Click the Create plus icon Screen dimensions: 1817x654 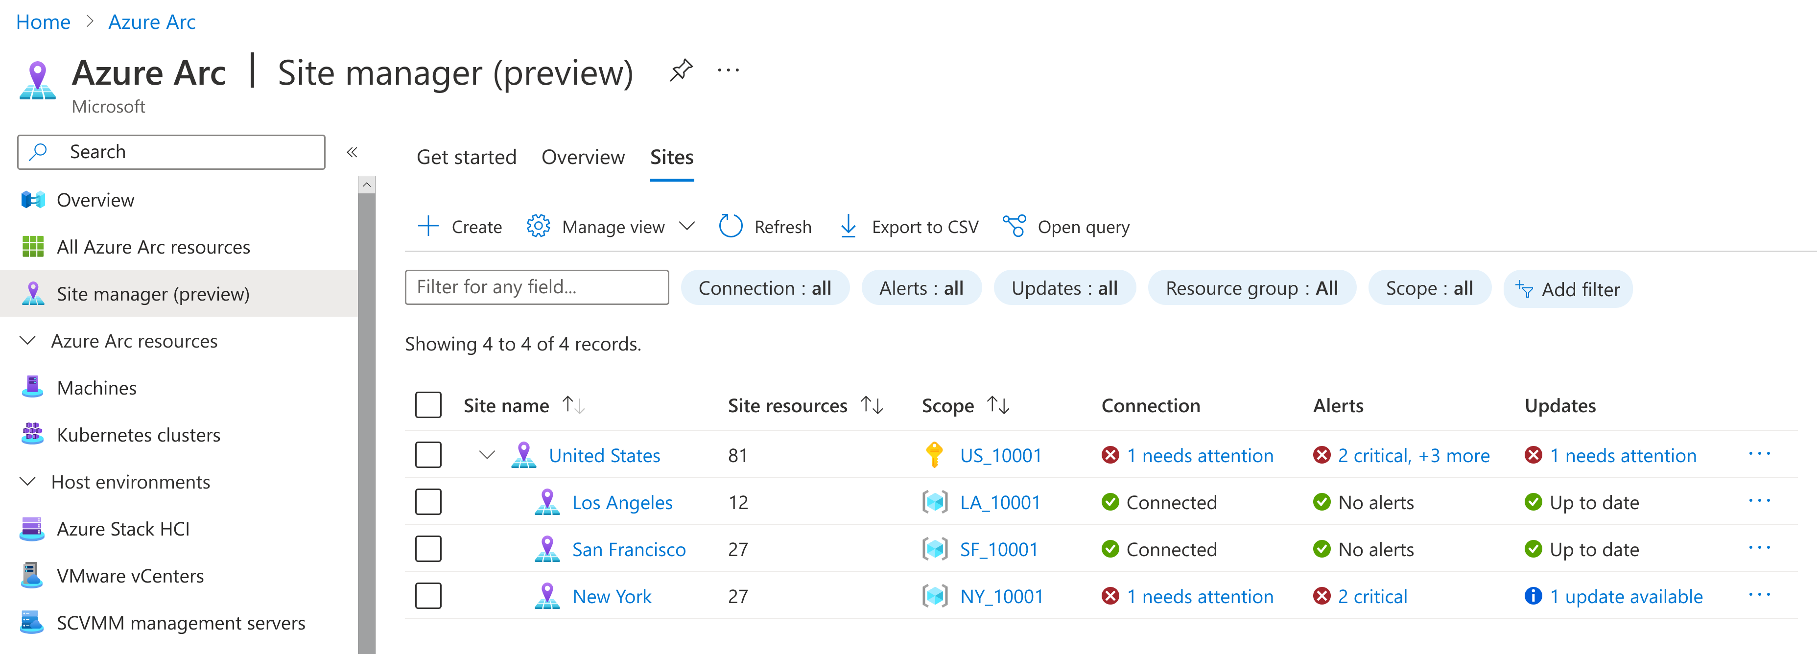pos(428,227)
